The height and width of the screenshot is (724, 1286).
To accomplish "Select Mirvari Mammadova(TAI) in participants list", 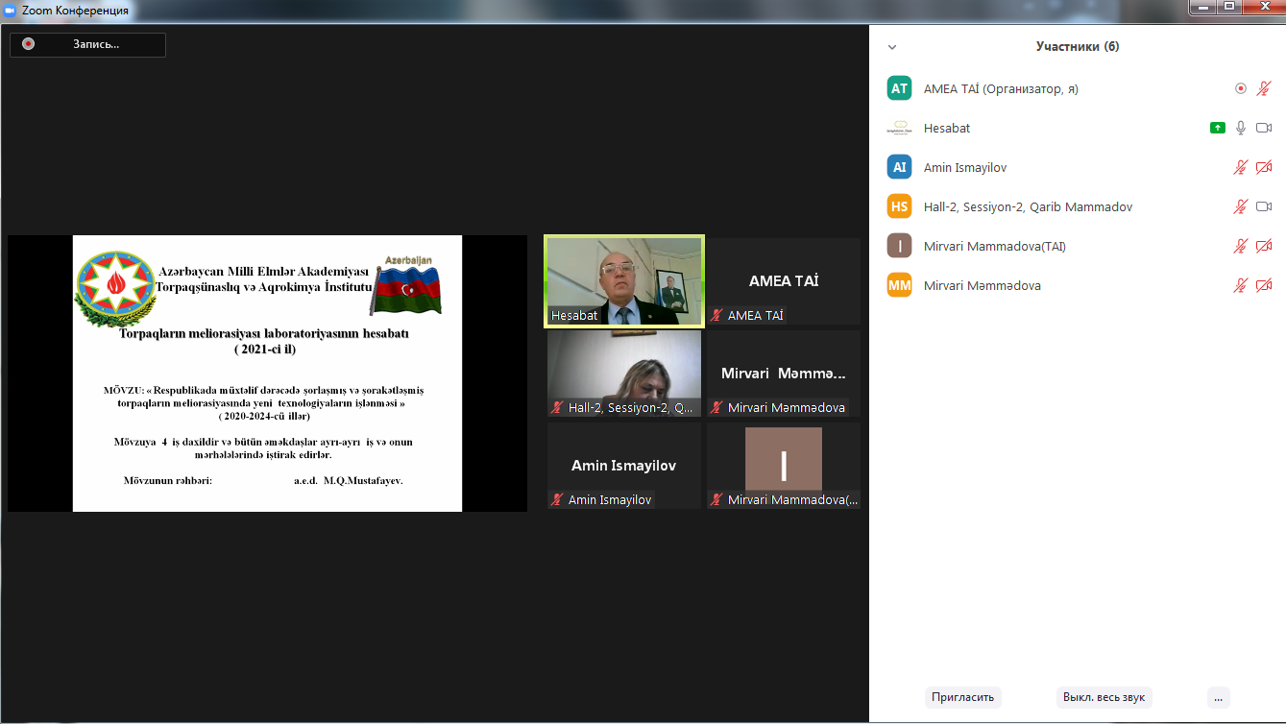I will point(994,246).
